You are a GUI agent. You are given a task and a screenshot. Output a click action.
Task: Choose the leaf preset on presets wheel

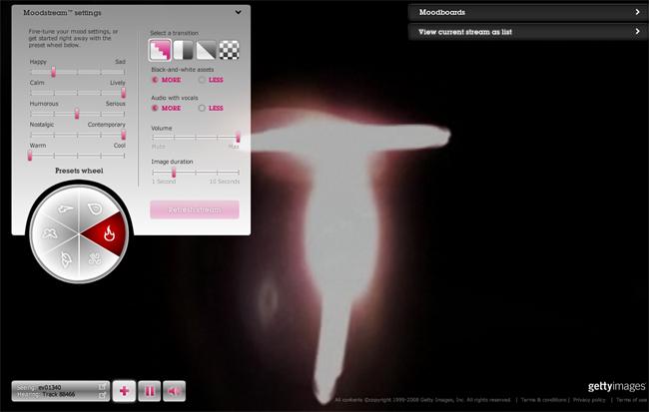(65, 259)
